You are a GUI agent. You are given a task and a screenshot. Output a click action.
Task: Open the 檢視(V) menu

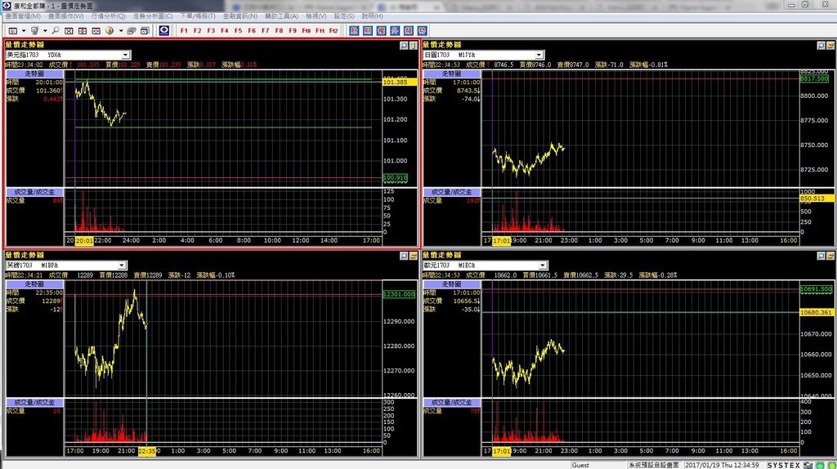(316, 16)
